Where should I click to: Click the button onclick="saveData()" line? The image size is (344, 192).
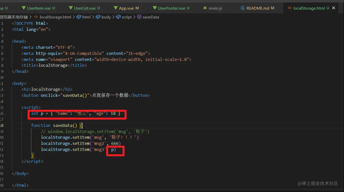click(86, 95)
